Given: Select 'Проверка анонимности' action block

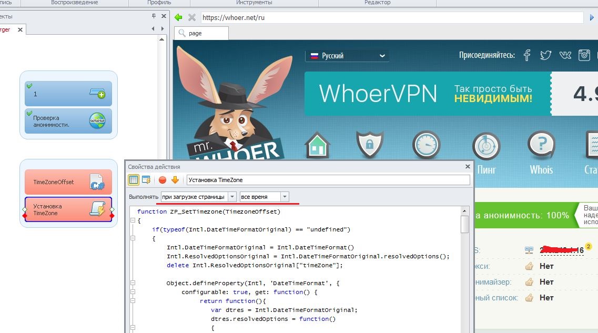Looking at the screenshot, I should pos(68,121).
